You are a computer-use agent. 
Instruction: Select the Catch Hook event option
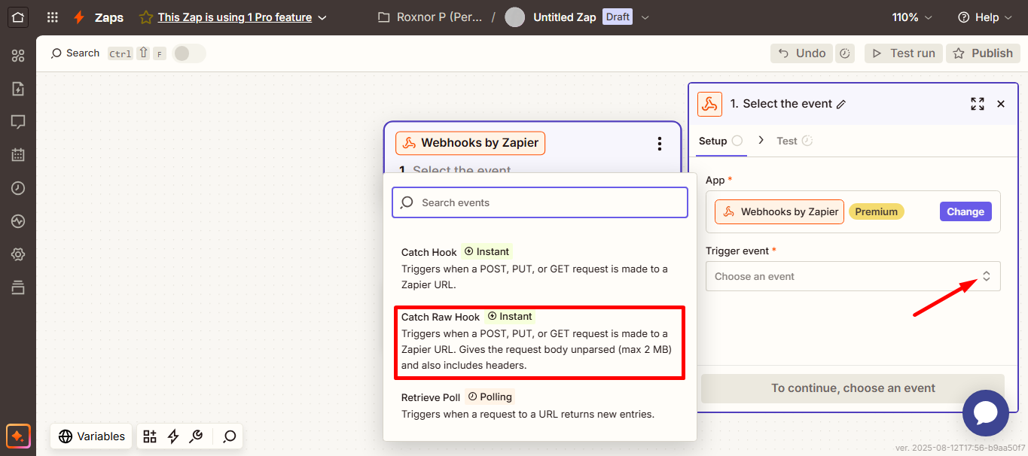(539, 268)
